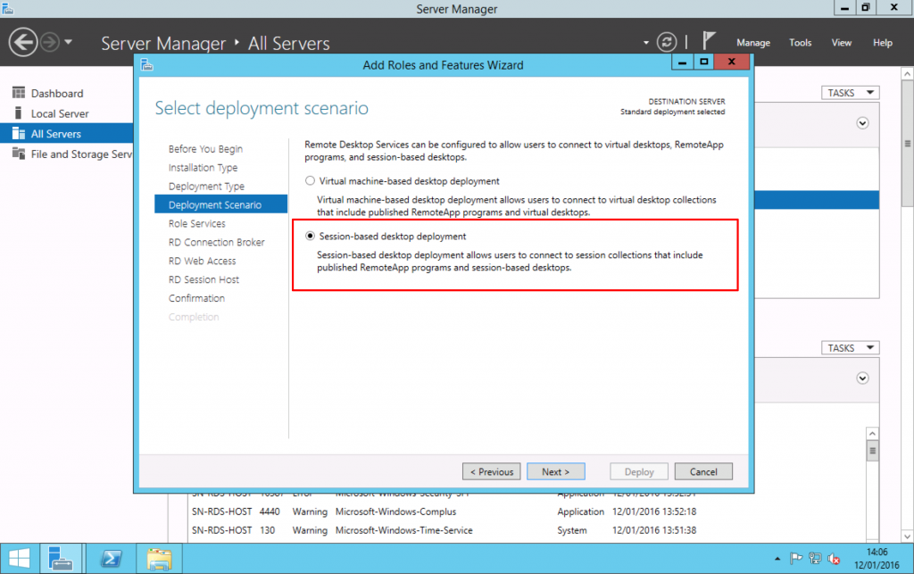Choose Virtual machine-based desktop deployment
Image resolution: width=914 pixels, height=574 pixels.
(310, 180)
